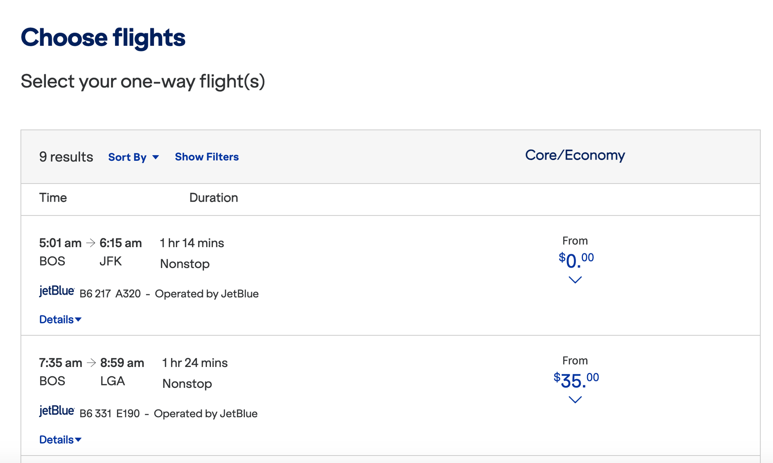Click the arrow icon between 5:01 am and 6:15 am
The height and width of the screenshot is (463, 773).
pos(90,242)
